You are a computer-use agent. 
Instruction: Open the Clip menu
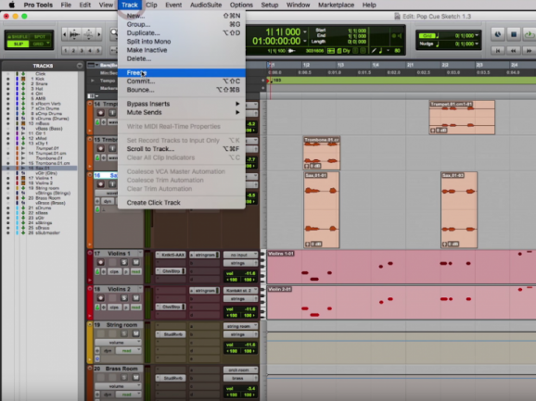tap(151, 5)
